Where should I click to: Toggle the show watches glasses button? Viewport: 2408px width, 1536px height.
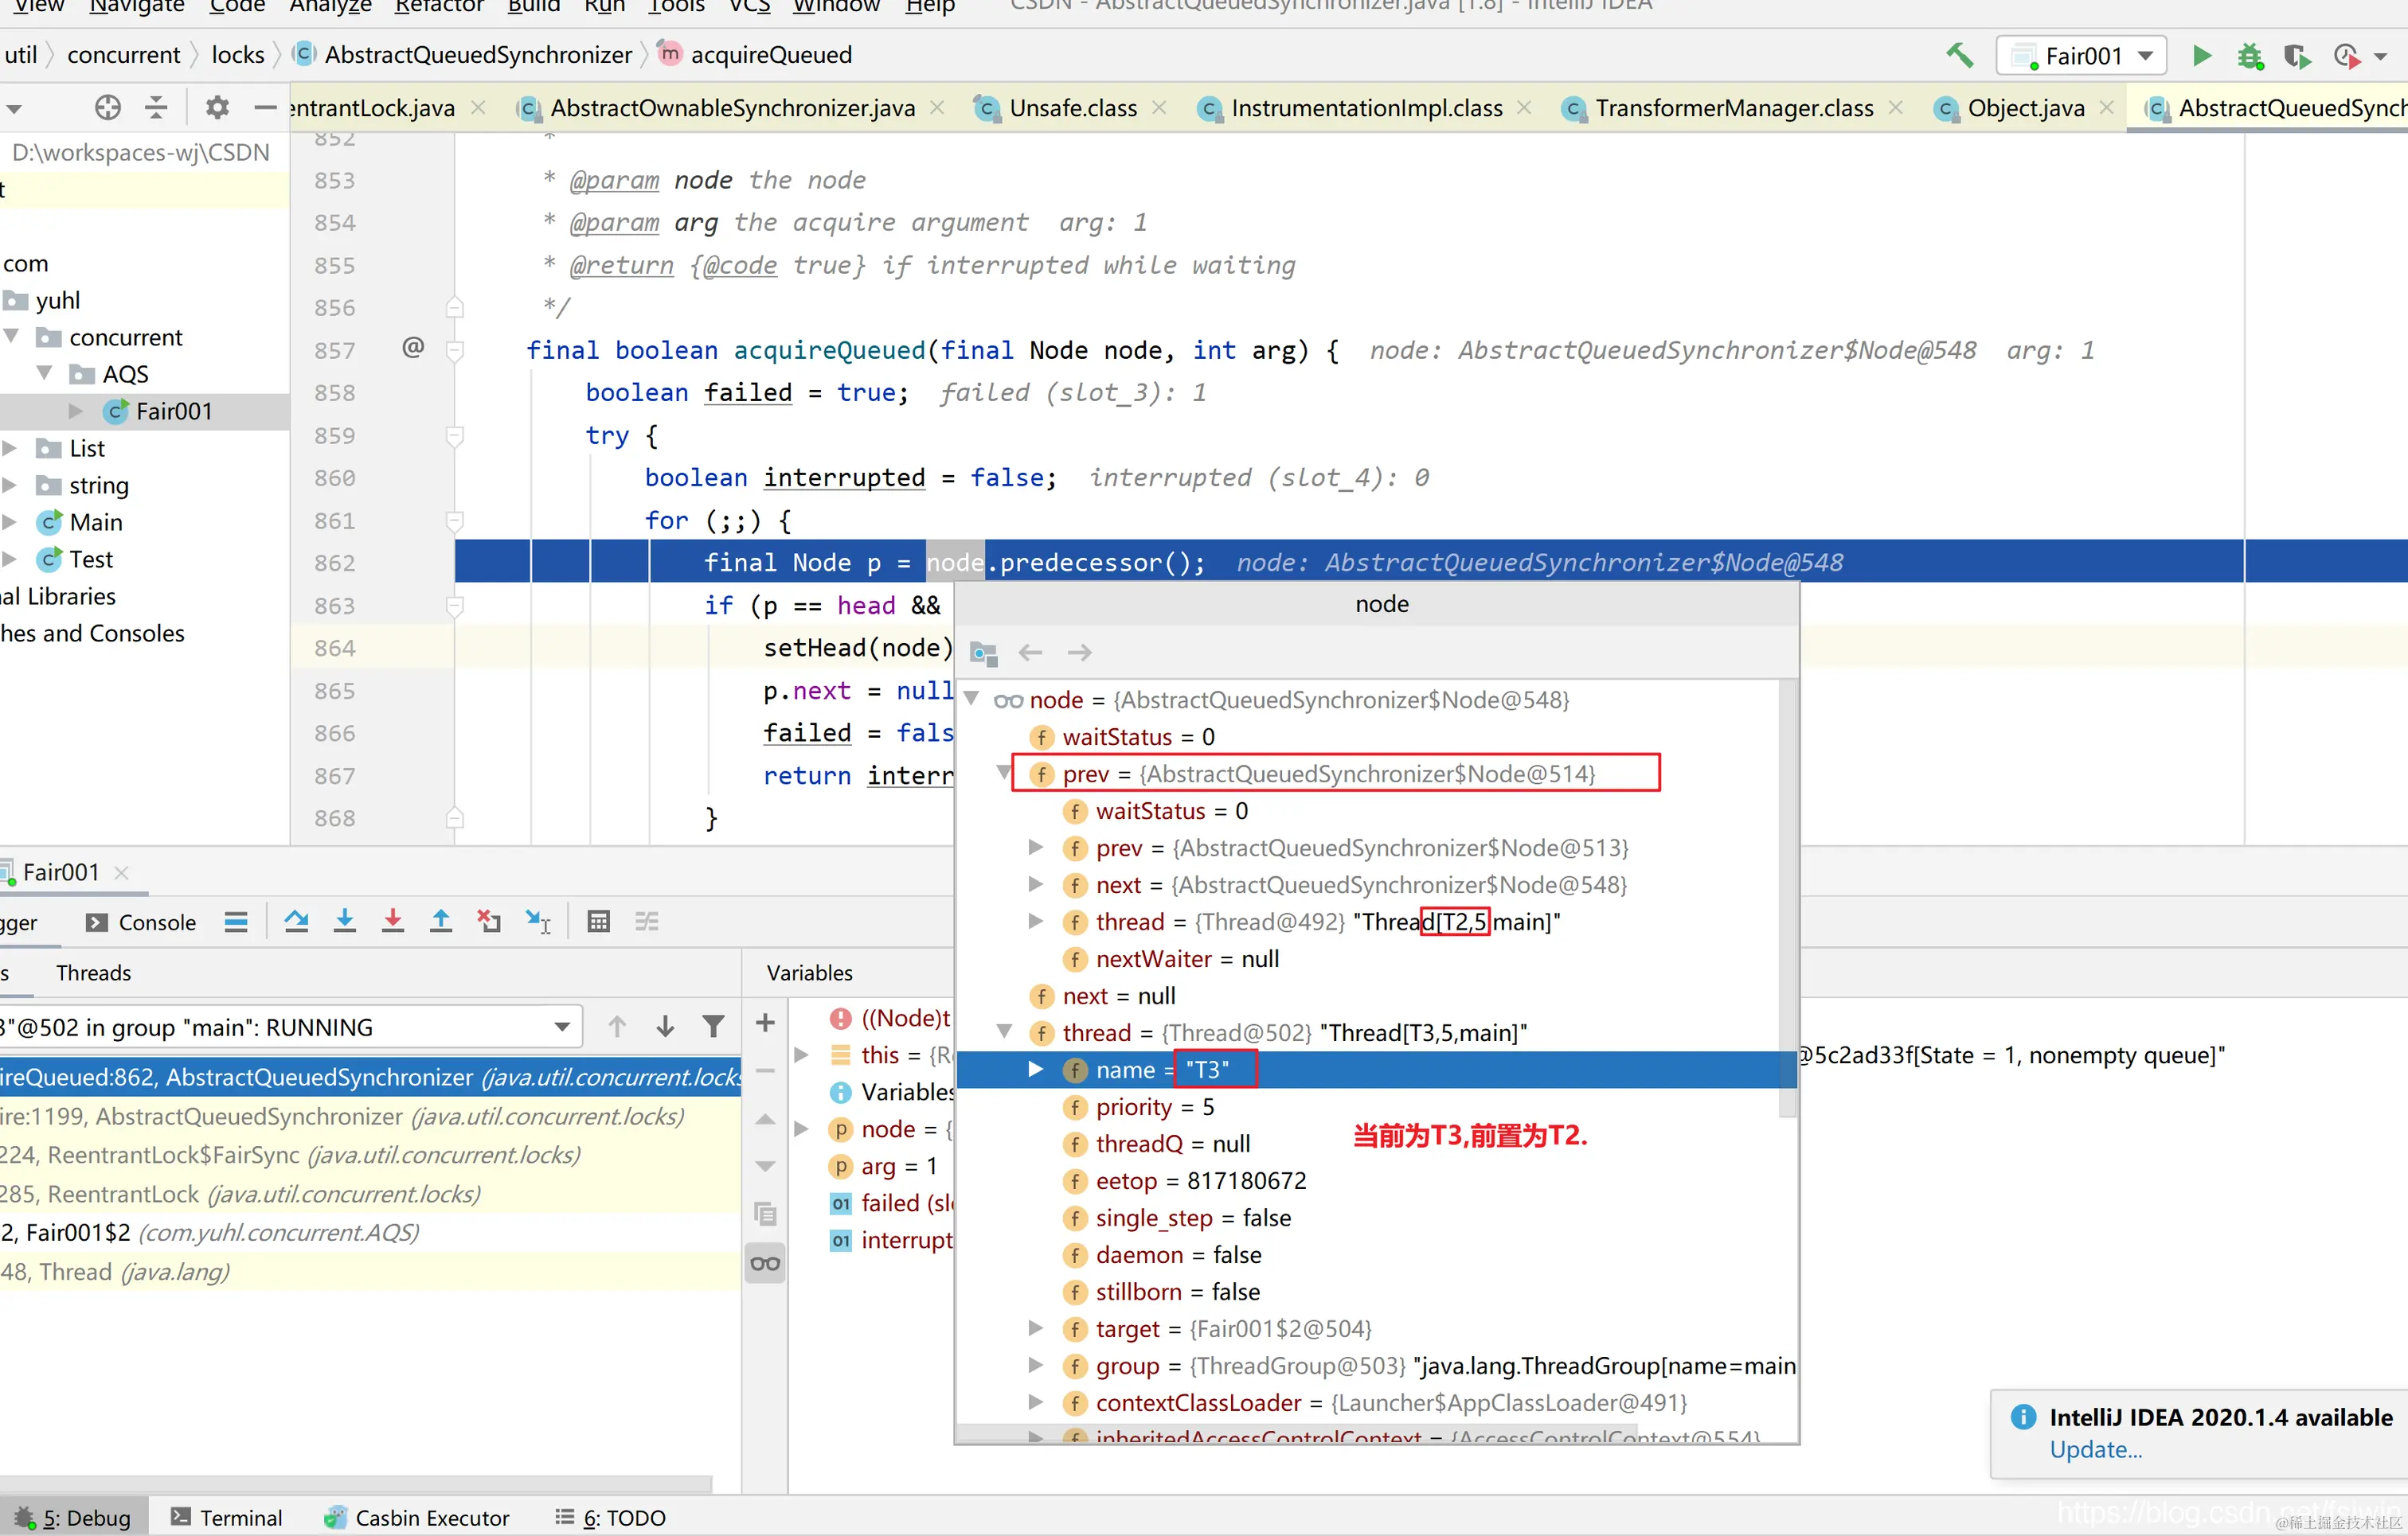tap(765, 1264)
